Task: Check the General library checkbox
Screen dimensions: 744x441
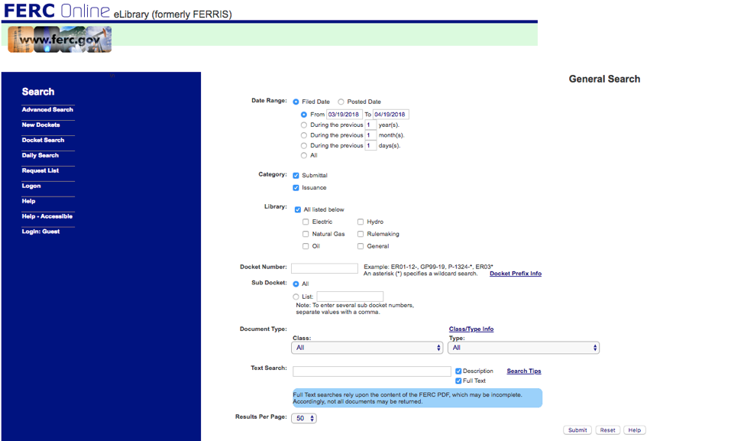Action: click(361, 246)
